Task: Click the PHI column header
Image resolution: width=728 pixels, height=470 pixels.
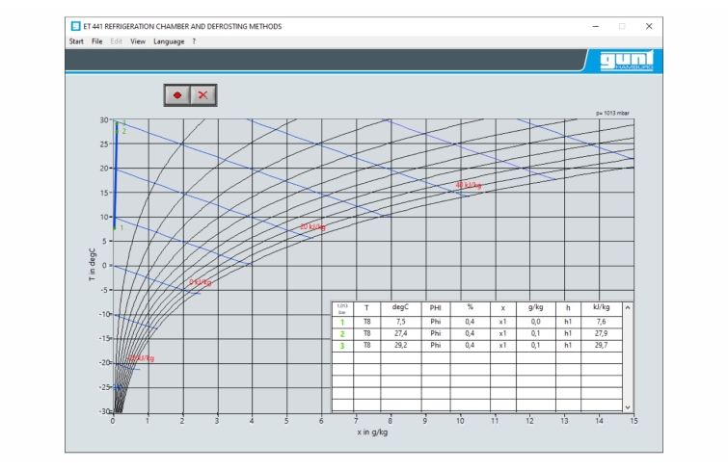Action: pos(436,308)
